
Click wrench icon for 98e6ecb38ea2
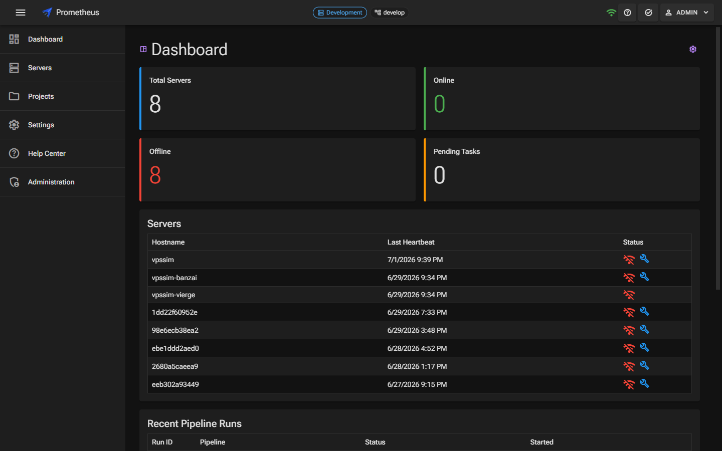(644, 329)
